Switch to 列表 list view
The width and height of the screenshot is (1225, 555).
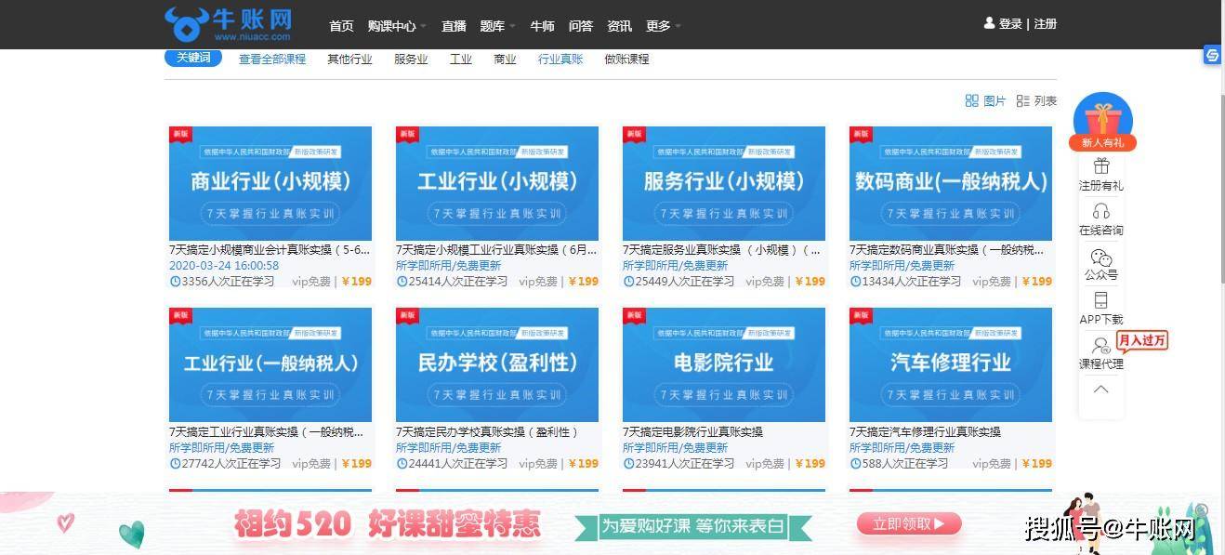pos(1036,100)
